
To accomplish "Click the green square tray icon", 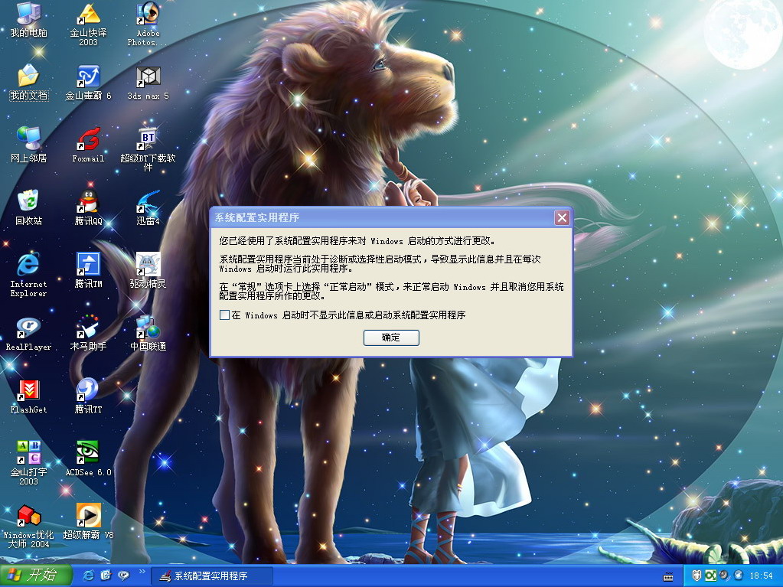I will [x=710, y=576].
